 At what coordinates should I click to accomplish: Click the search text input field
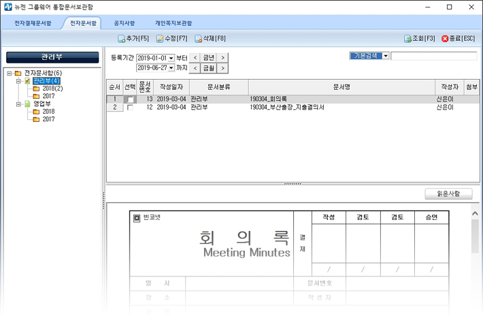(x=434, y=56)
